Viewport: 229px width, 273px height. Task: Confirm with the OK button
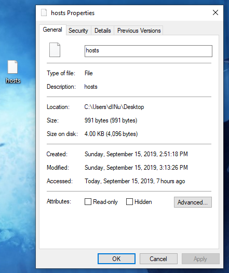click(116, 258)
